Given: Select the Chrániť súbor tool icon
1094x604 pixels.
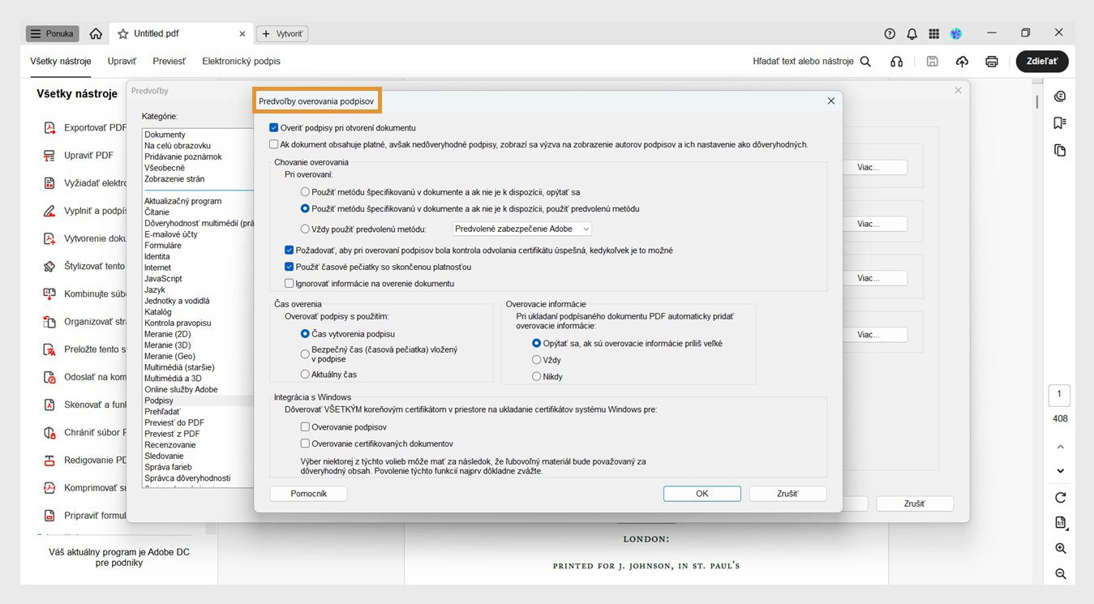Looking at the screenshot, I should (49, 432).
